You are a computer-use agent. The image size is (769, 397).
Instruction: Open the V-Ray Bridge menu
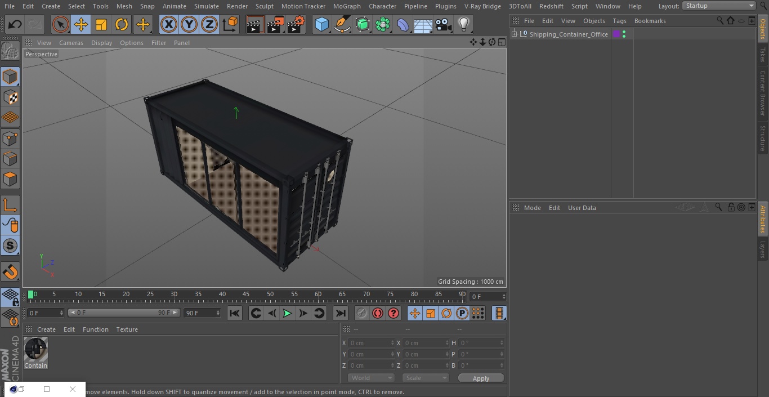(x=482, y=6)
